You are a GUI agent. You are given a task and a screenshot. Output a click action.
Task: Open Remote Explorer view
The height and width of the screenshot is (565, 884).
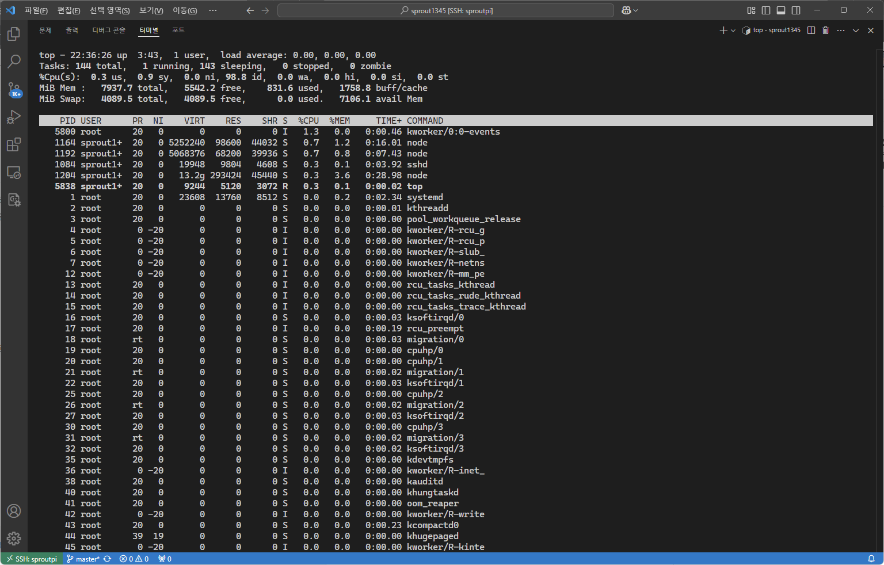coord(14,172)
